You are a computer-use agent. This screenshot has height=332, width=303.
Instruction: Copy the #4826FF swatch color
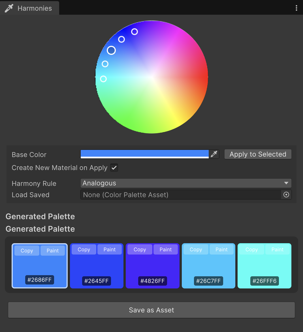point(140,249)
